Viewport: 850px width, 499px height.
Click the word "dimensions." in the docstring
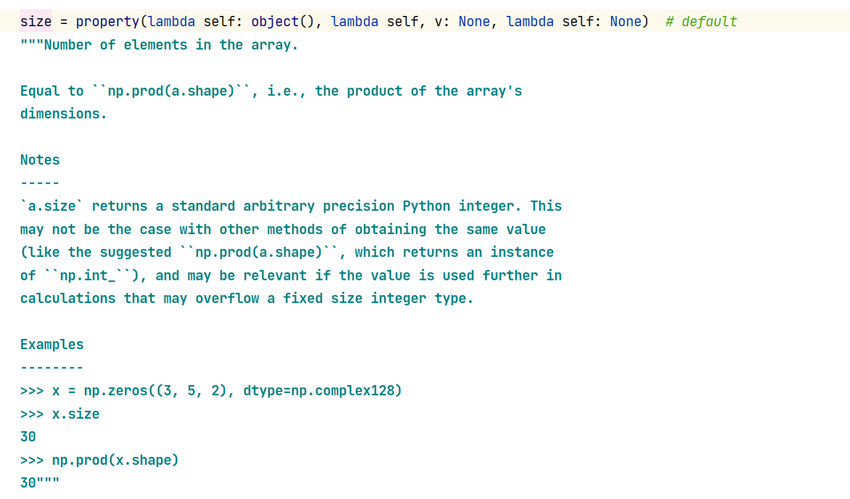tap(63, 114)
